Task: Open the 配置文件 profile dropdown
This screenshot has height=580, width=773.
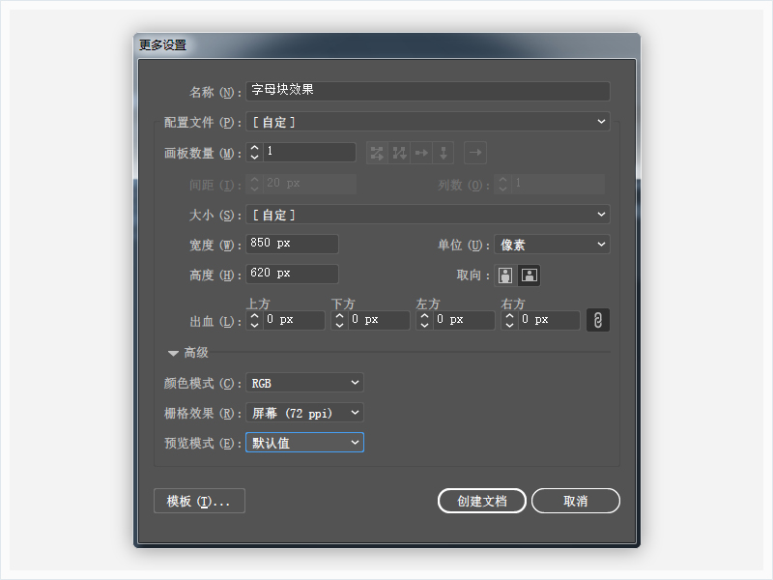Action: 428,122
